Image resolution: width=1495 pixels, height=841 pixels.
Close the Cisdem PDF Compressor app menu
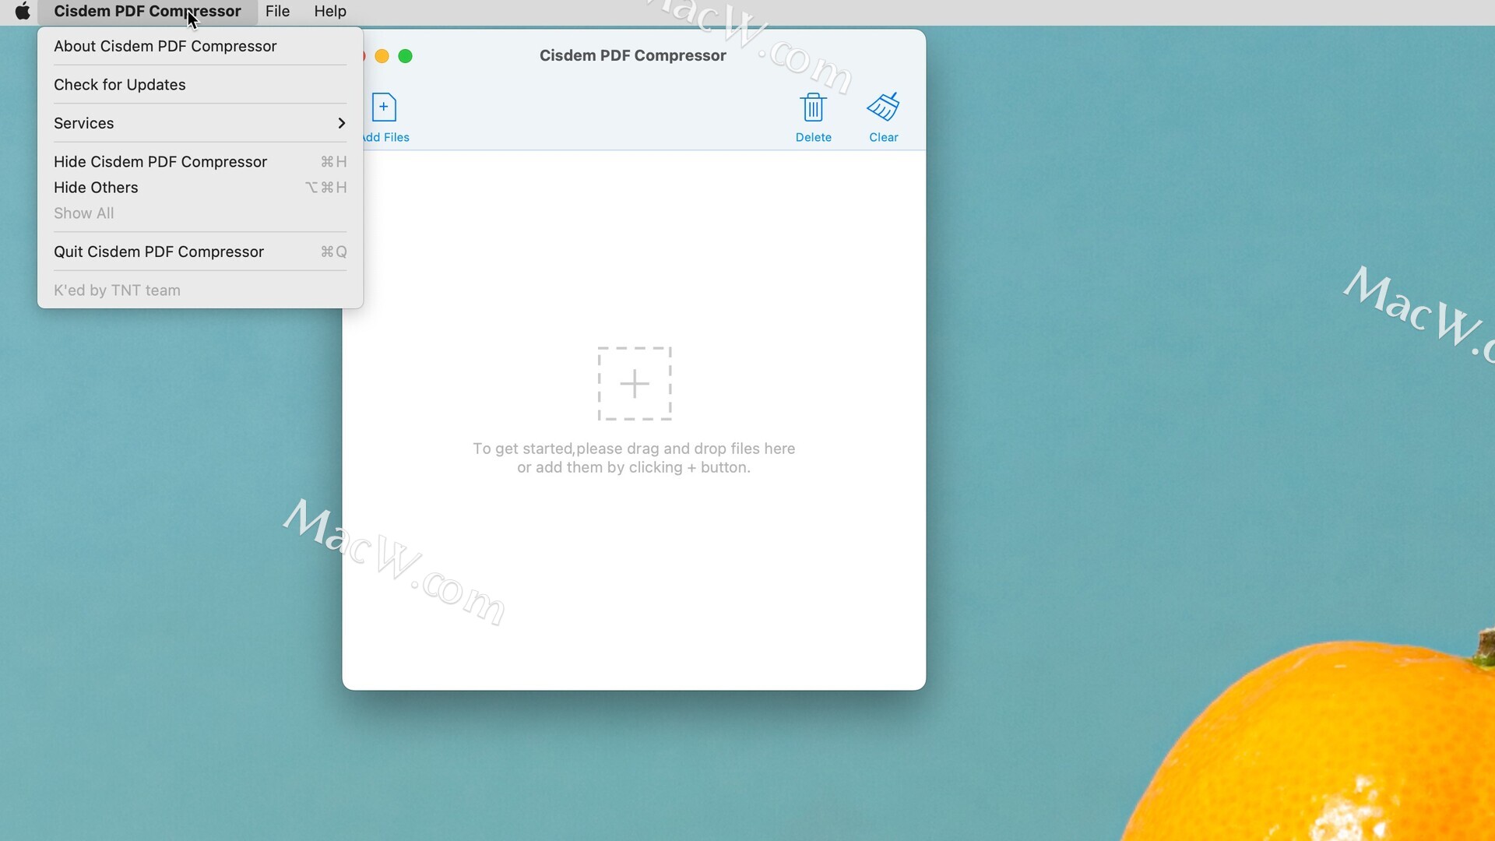coord(147,11)
